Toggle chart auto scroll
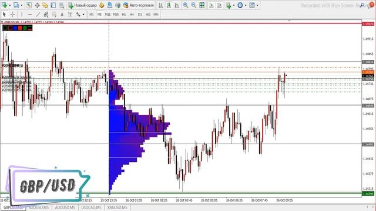 click(211, 5)
